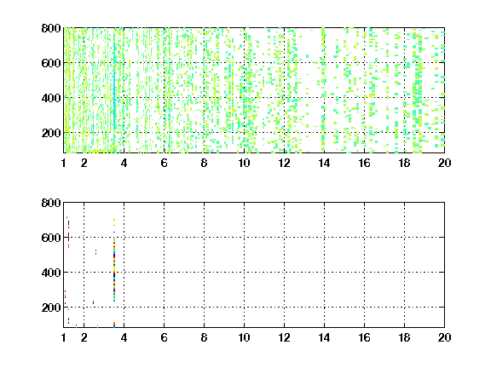
Task: Click the multicolored vertical streak in bottom plot
Action: click(x=114, y=260)
